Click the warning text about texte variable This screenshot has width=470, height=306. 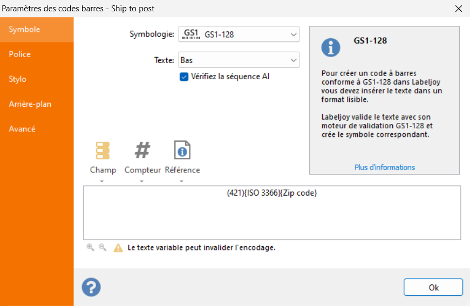[x=201, y=248]
